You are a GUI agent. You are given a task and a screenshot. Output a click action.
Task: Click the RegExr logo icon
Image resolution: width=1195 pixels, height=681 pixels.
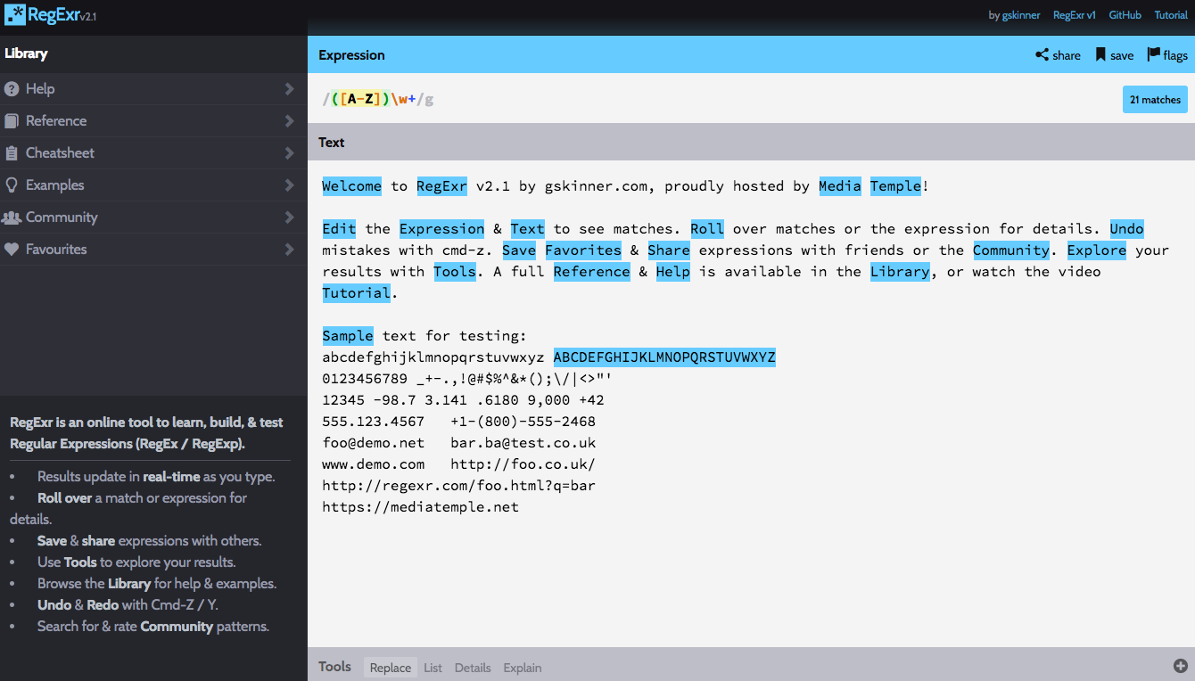15,14
